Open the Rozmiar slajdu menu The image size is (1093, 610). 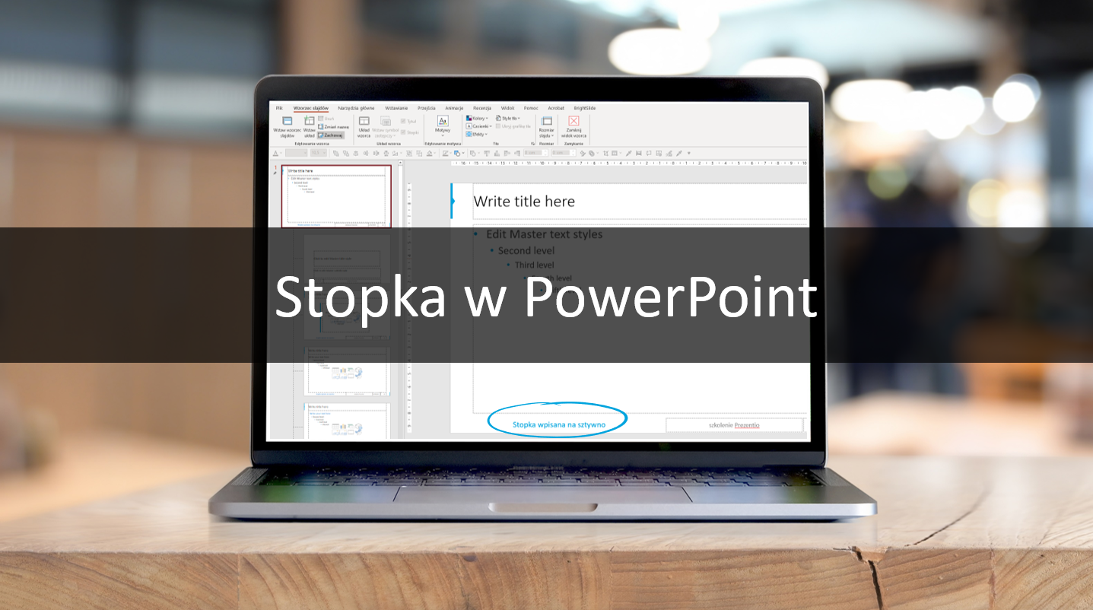(546, 126)
